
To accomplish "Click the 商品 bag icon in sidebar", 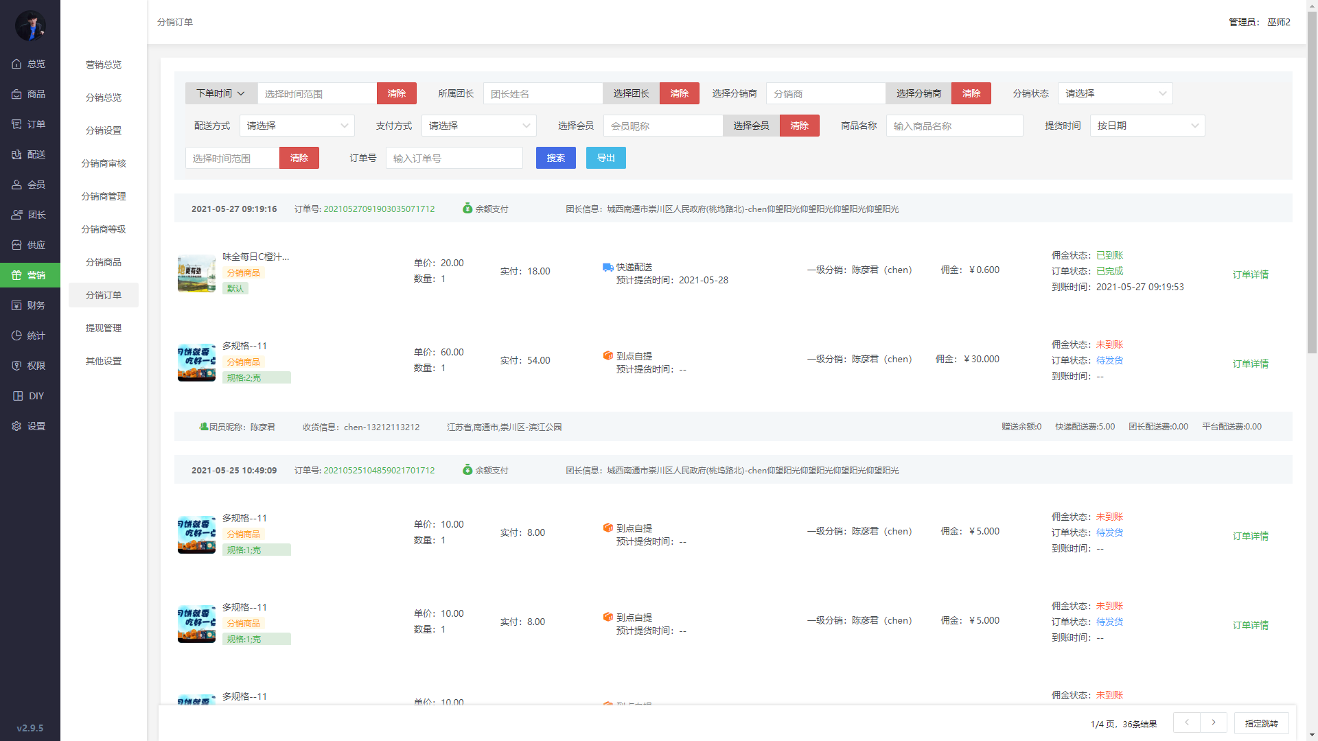I will coord(16,94).
